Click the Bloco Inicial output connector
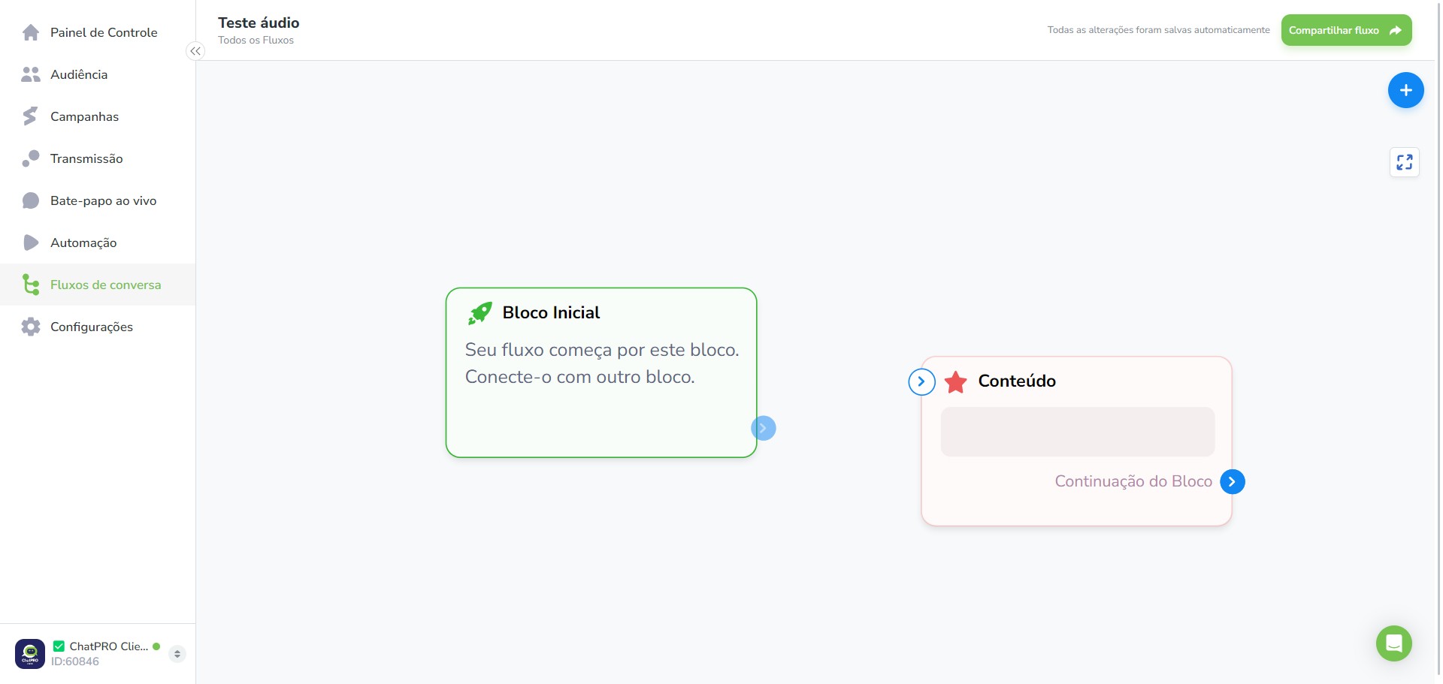The width and height of the screenshot is (1443, 684). click(764, 428)
